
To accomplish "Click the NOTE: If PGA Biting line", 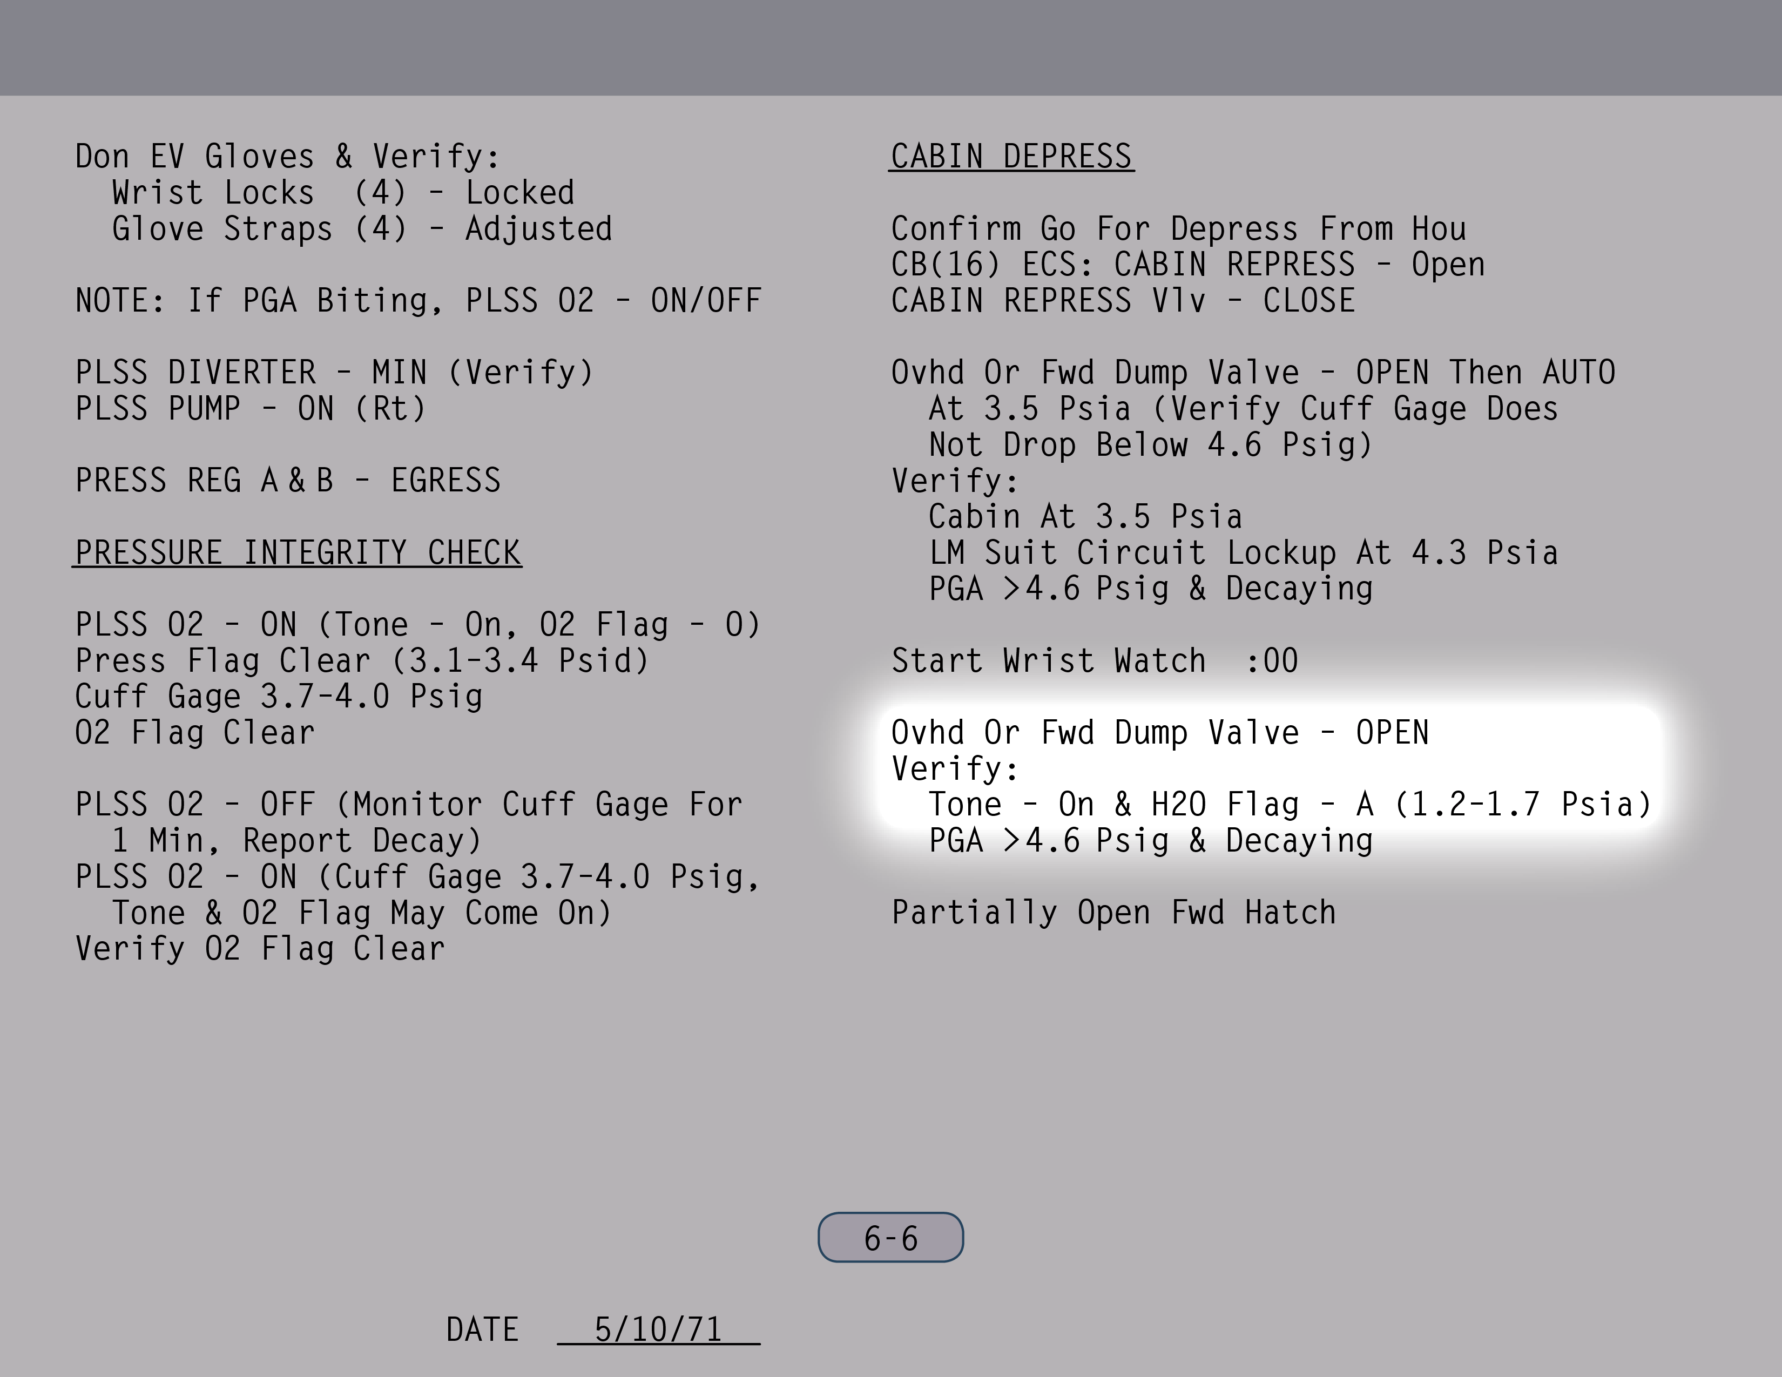I will tap(418, 300).
